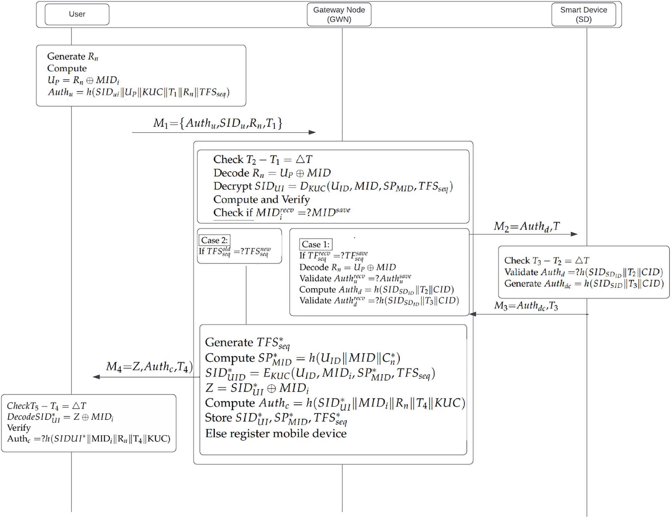Select the Case 2 label box
Viewport: 671px width, 518px height.
coord(214,240)
